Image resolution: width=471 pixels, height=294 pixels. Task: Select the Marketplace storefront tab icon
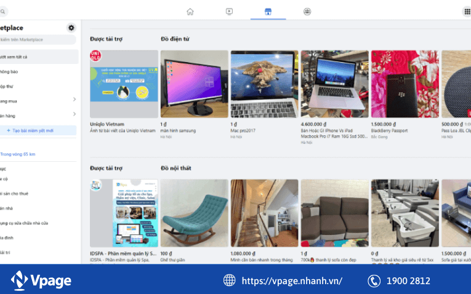pos(268,11)
